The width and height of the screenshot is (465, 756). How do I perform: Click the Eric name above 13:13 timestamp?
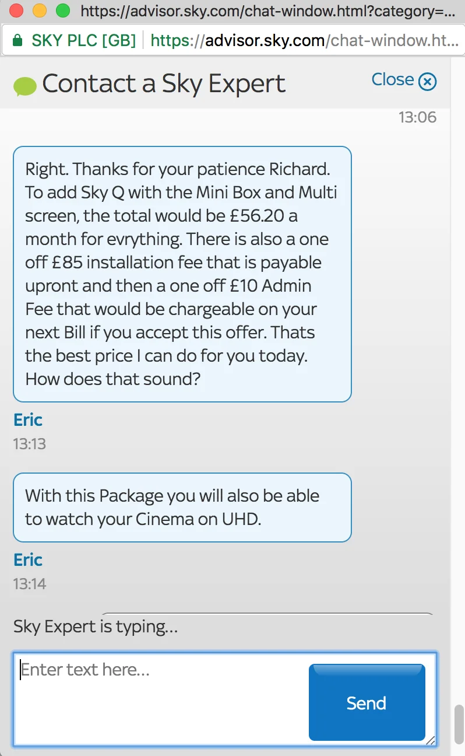[28, 420]
